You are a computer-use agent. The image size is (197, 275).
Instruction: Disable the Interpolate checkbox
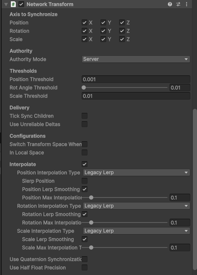point(85,164)
